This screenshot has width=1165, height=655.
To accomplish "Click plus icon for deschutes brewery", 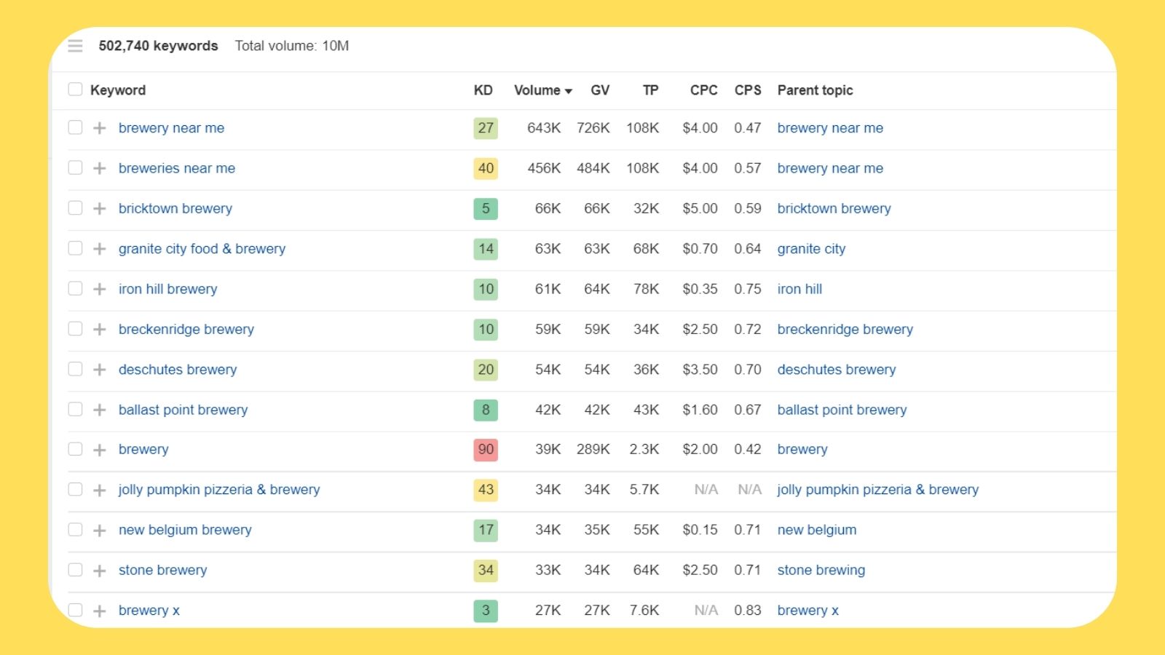I will click(x=100, y=370).
